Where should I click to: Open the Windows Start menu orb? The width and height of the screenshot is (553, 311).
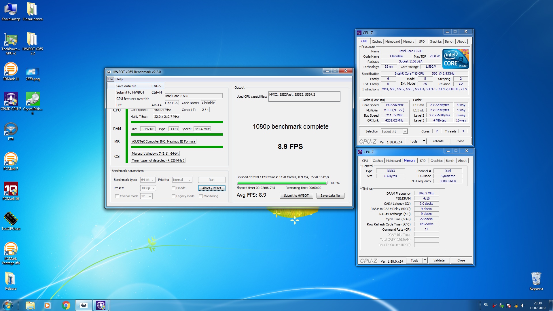8,305
